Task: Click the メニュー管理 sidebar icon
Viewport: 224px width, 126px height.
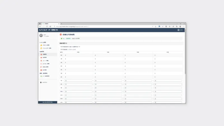Action: tap(41, 60)
